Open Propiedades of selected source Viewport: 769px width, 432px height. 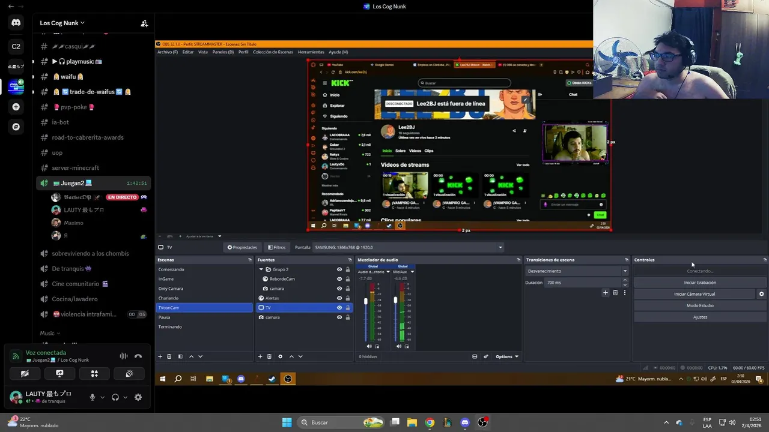(x=242, y=247)
